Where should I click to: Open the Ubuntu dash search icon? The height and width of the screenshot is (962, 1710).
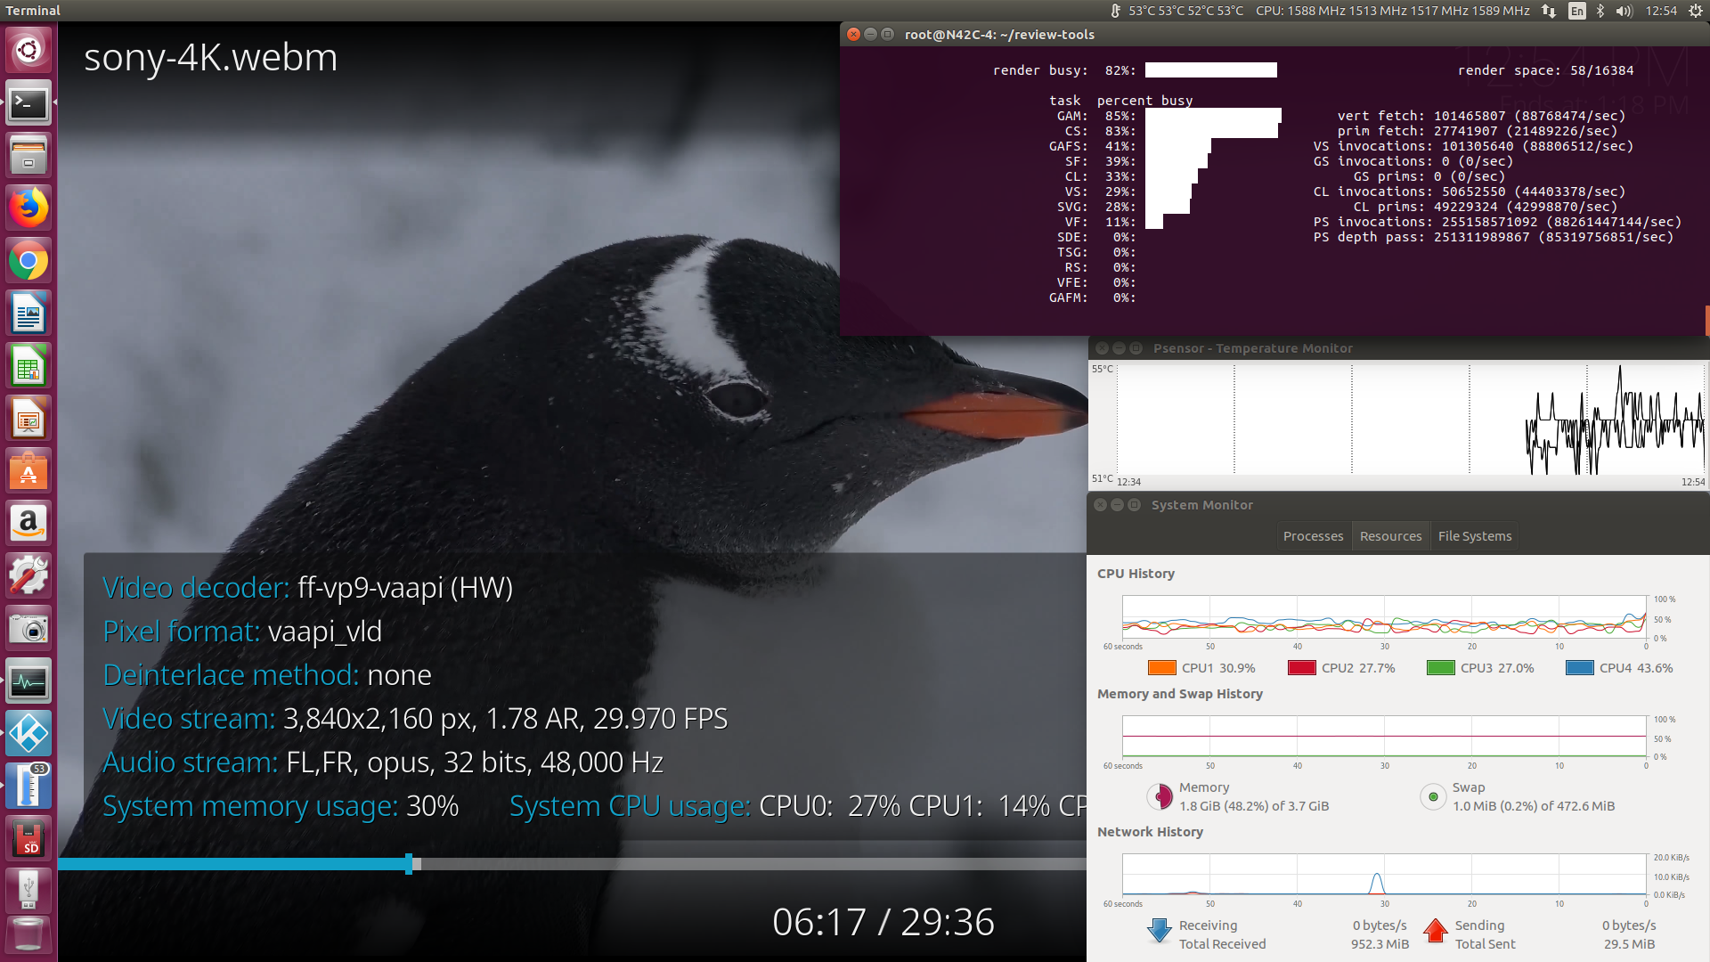(x=28, y=51)
